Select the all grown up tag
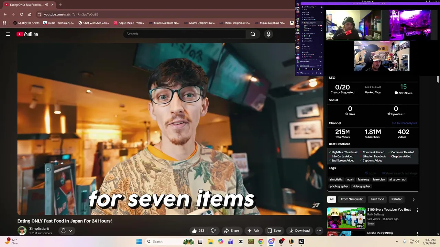 point(397,179)
